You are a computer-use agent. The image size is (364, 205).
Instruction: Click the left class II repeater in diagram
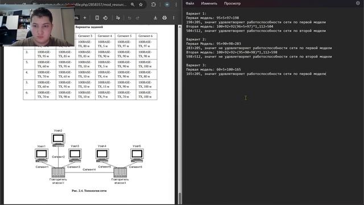click(x=58, y=173)
